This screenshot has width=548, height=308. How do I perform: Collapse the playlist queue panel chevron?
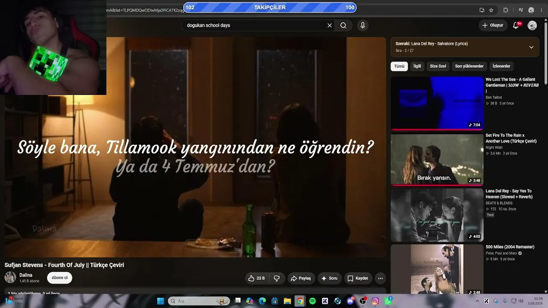[531, 47]
